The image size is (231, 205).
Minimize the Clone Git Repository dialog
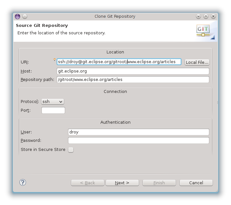(198, 16)
